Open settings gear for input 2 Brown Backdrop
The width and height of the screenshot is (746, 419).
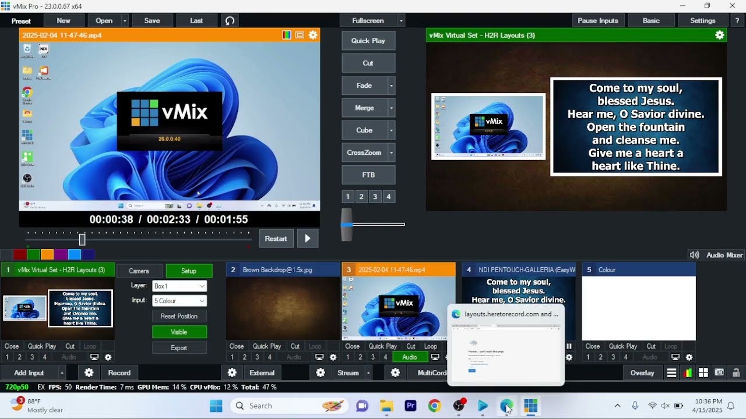(x=333, y=357)
